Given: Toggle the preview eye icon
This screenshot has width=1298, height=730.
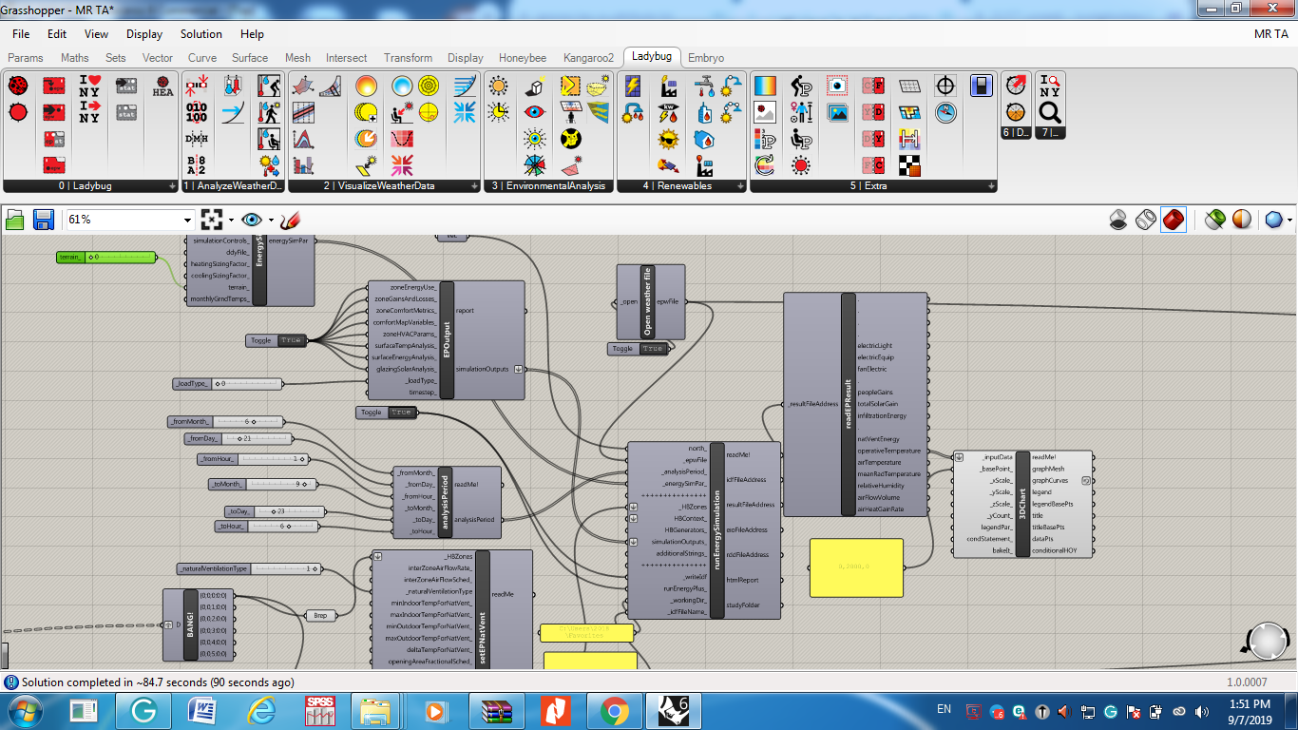Looking at the screenshot, I should pyautogui.click(x=251, y=220).
